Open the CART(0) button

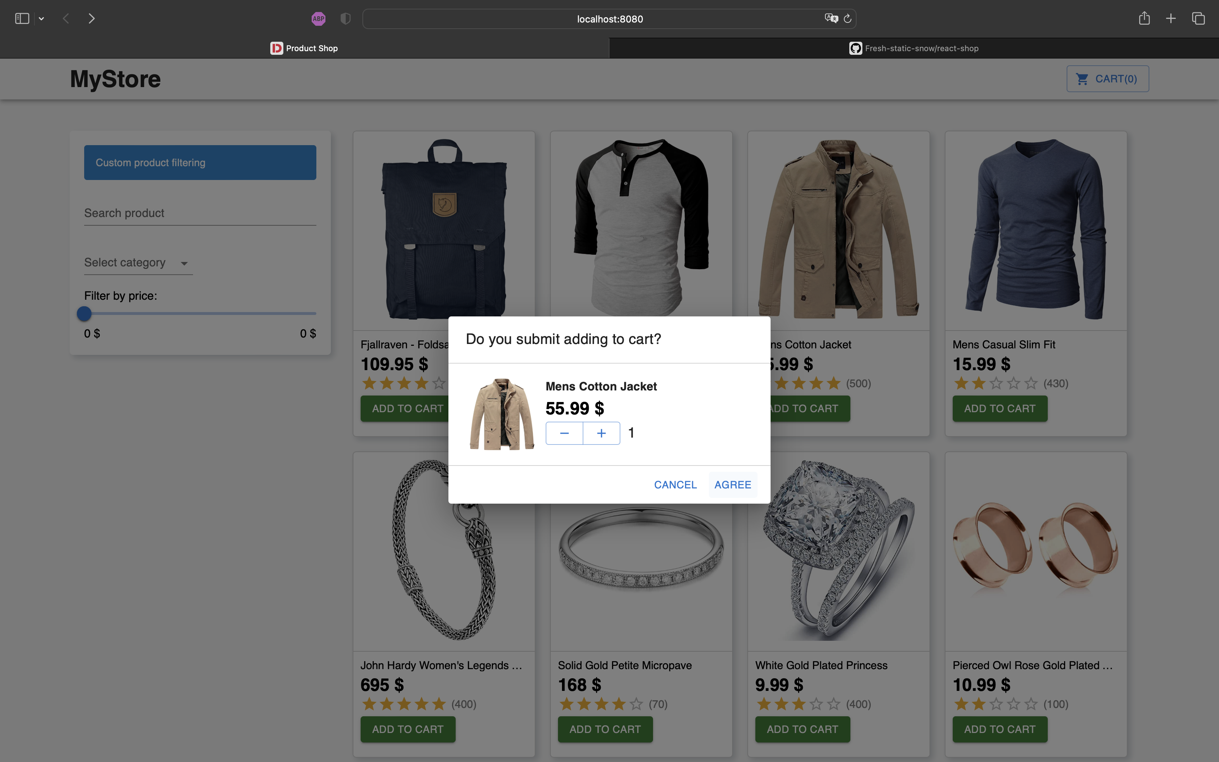point(1108,79)
